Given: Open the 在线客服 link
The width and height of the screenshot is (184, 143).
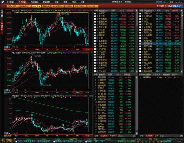Looking at the screenshot, I should [x=160, y=6].
